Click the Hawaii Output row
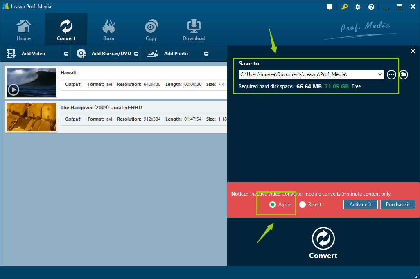Viewport: 420px width, 279px height. (144, 84)
